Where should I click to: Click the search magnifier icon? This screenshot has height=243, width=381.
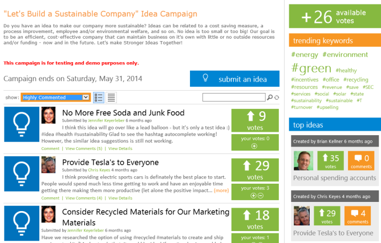pos(270,98)
